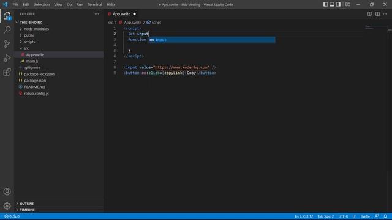Open Customize Layout icon
This screenshot has width=392, height=220.
pyautogui.click(x=347, y=4)
